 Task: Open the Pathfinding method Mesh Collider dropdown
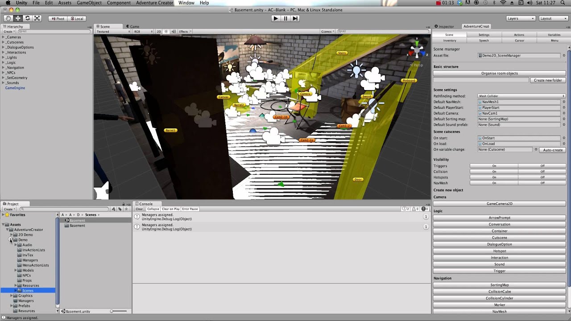(x=521, y=96)
